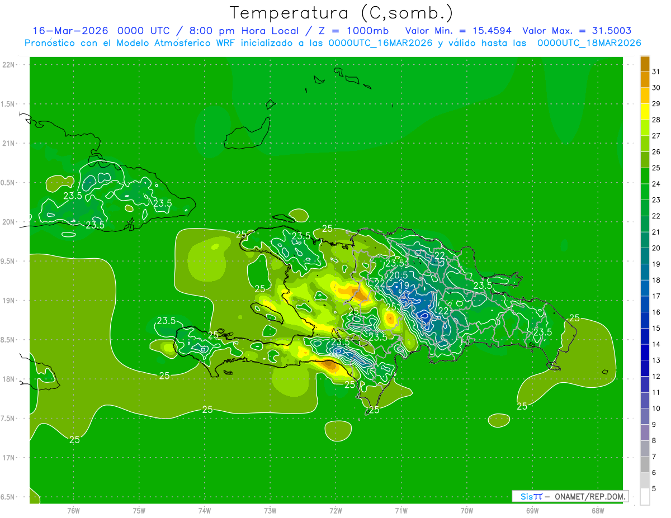The image size is (671, 518).
Task: Pick the gray swatch between 6 and 7
Action: tap(645, 464)
